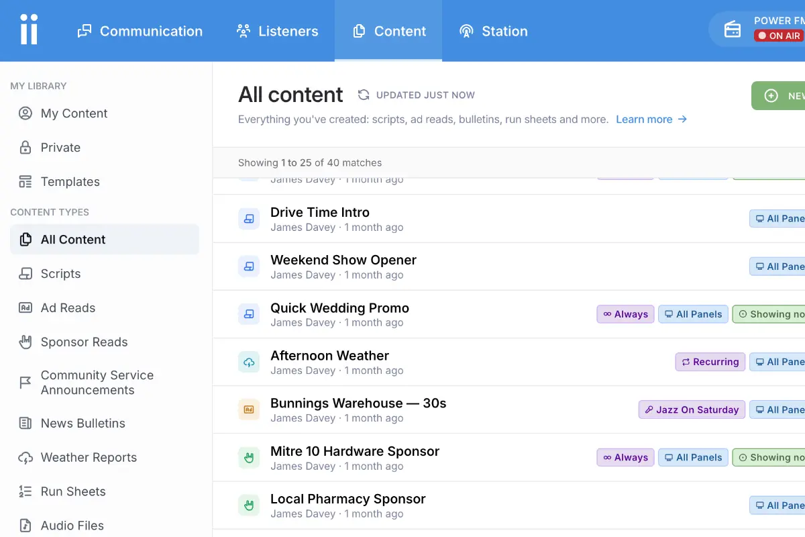The image size is (805, 537).
Task: Open the Afternoon Weather item
Action: 329,356
